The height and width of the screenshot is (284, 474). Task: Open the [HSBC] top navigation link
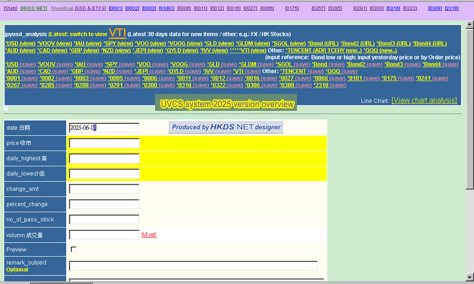click(x=166, y=8)
